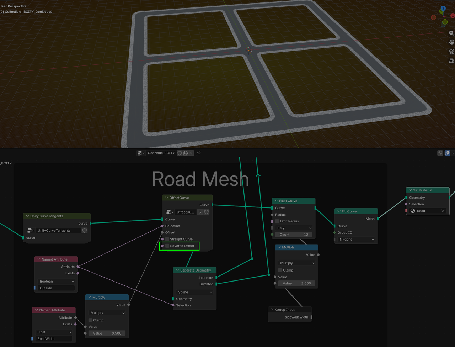Duplicate the GeoNode_BCITY node tree

185,153
